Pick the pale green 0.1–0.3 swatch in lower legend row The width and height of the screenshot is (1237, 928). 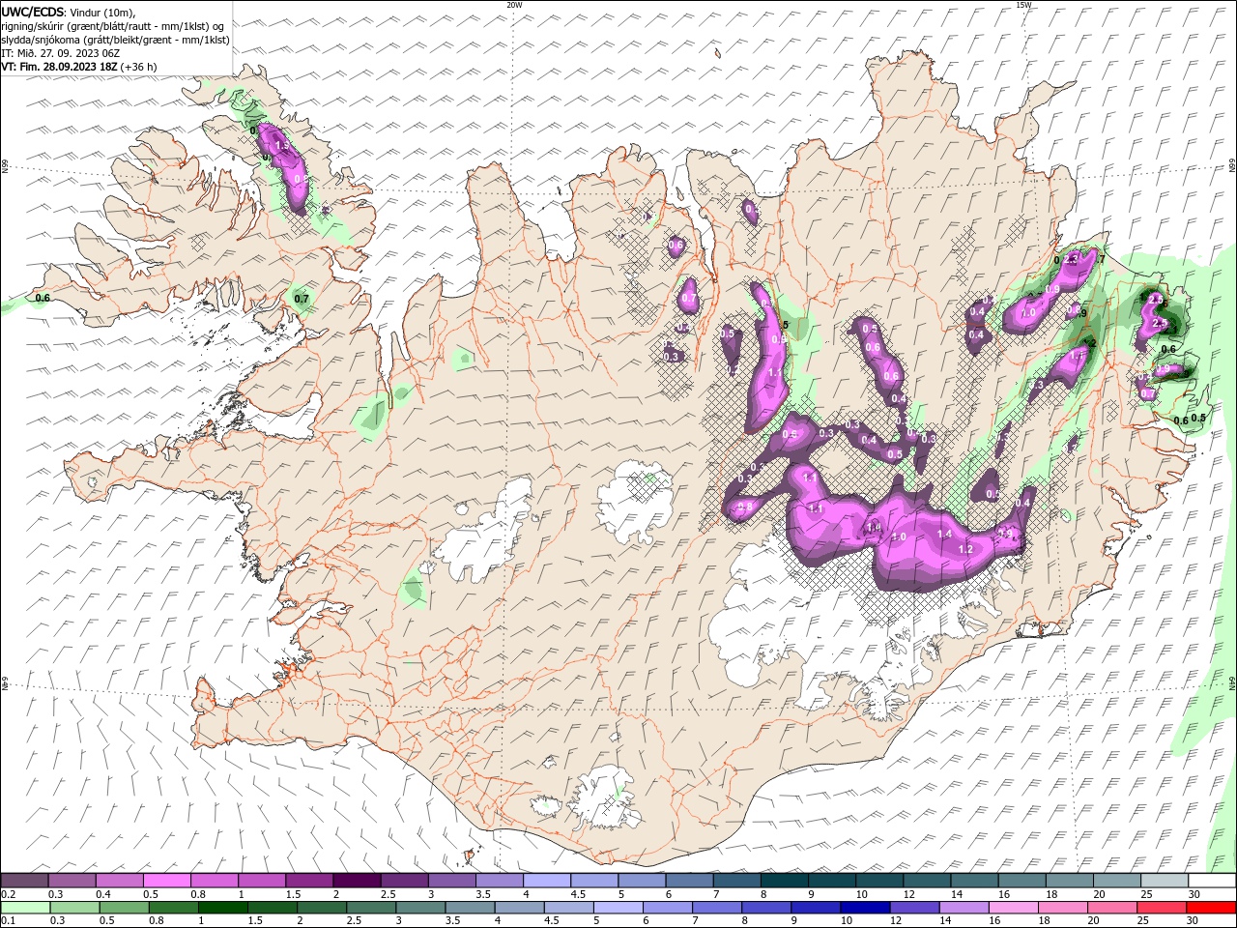[26, 908]
